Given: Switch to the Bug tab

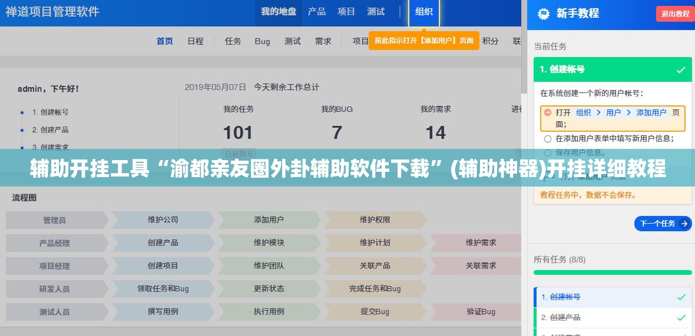Looking at the screenshot, I should (x=263, y=41).
